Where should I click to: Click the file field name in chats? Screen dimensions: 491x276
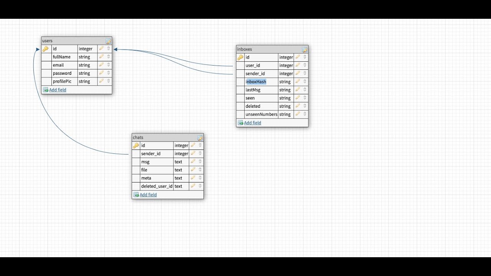tap(144, 170)
